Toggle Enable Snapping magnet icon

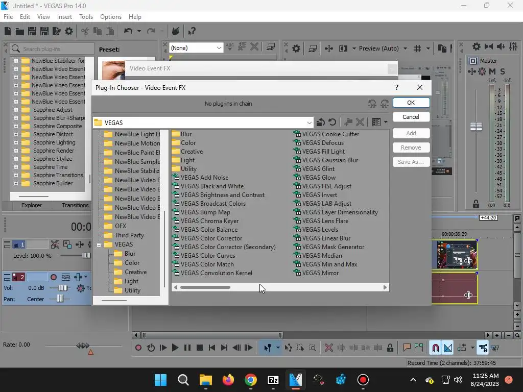(x=435, y=348)
